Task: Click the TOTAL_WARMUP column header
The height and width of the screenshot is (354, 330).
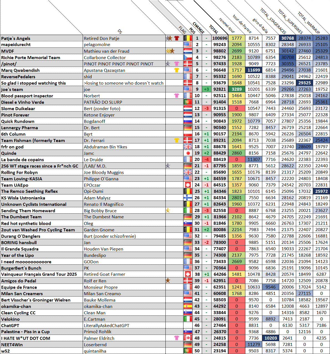Action: (x=309, y=23)
